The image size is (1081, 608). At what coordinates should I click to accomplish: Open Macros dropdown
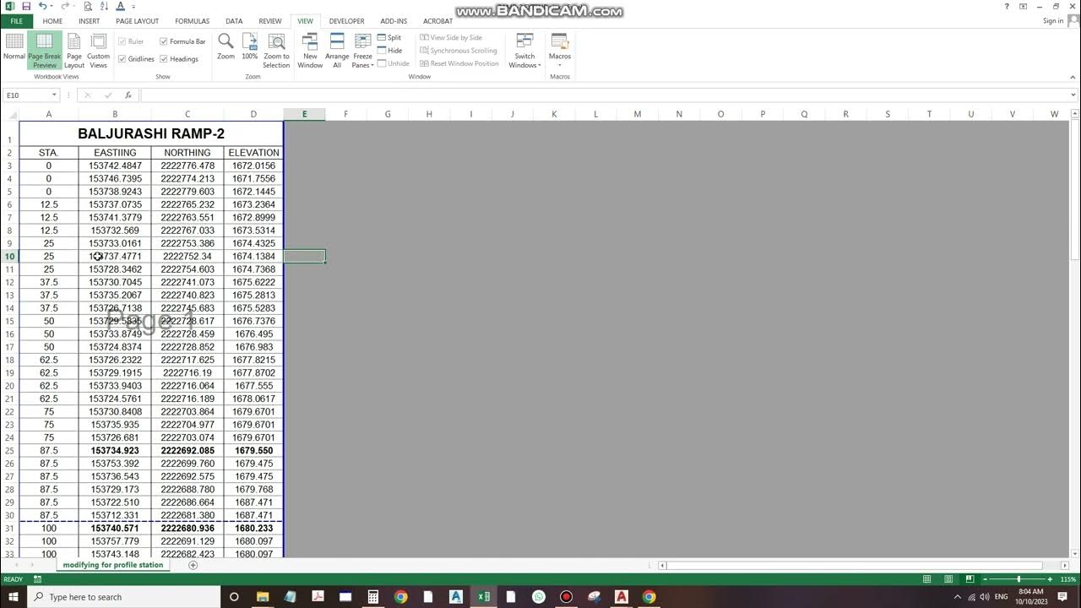pyautogui.click(x=560, y=50)
